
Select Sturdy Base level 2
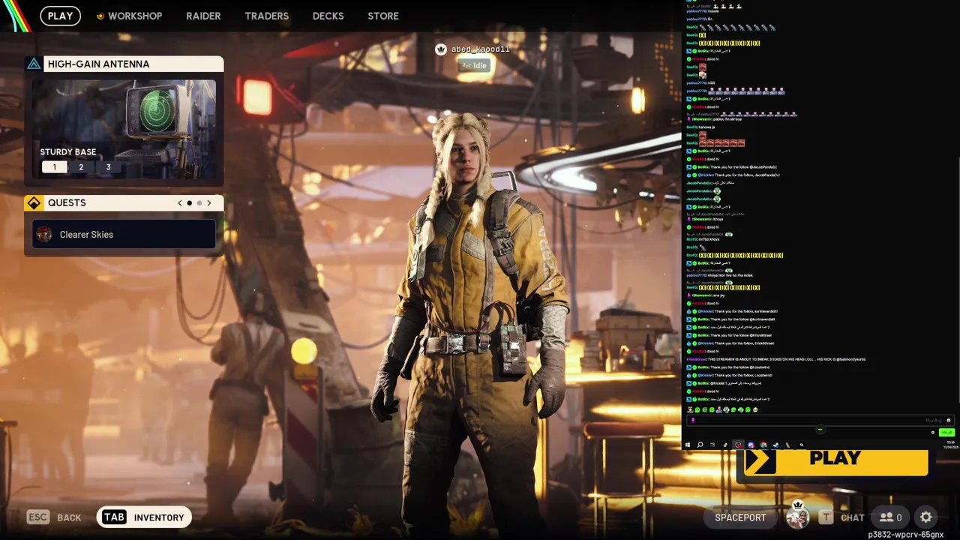(x=81, y=167)
